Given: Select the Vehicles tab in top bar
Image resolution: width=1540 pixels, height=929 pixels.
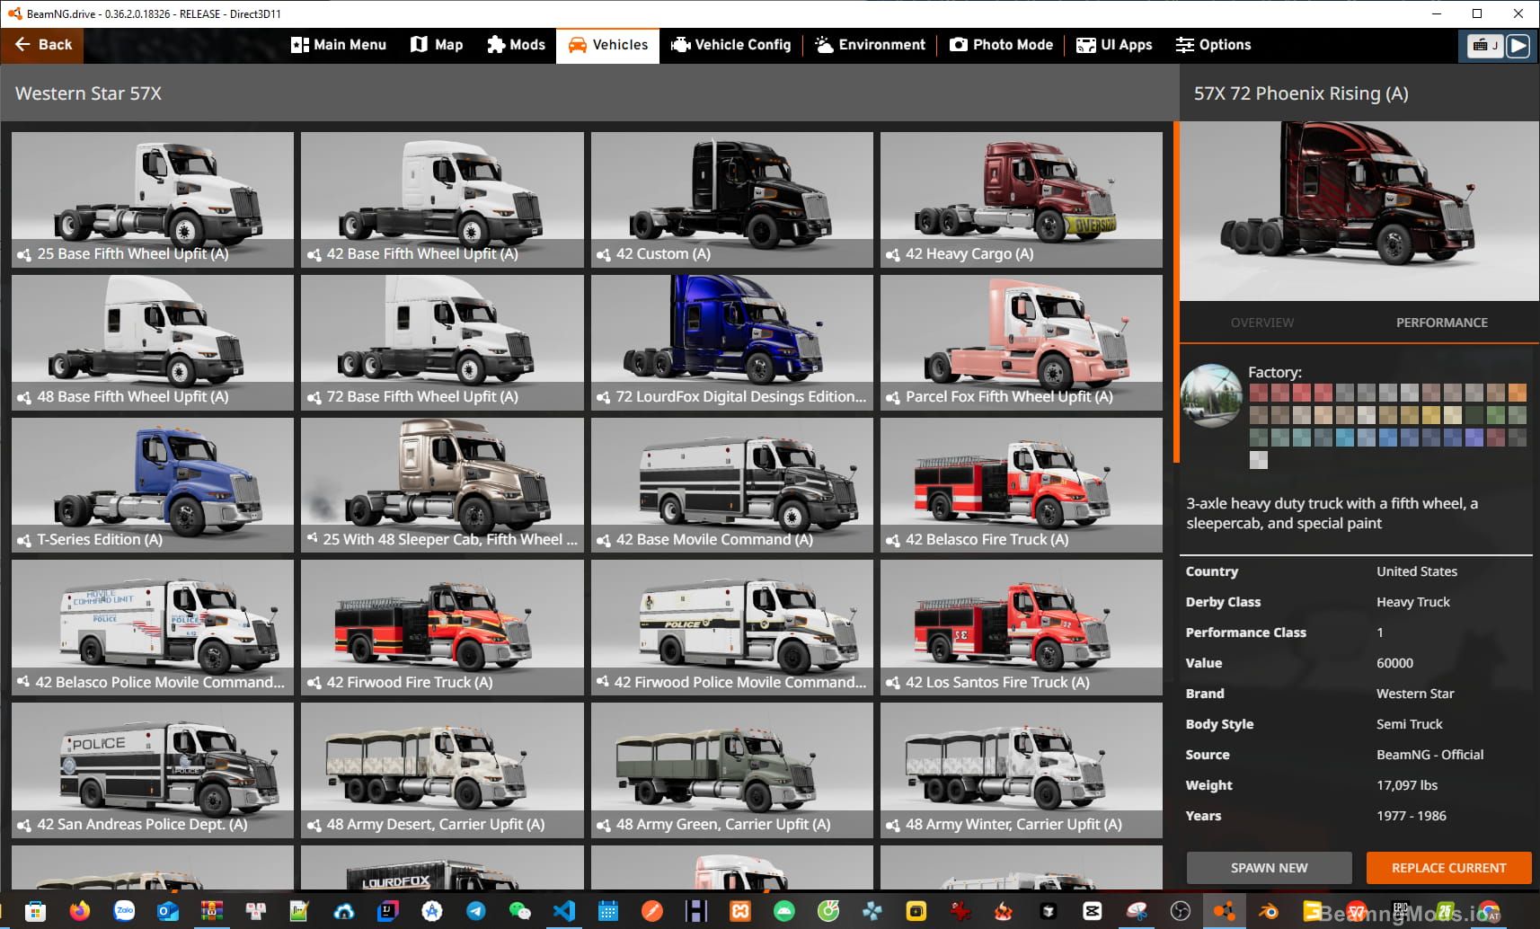Looking at the screenshot, I should click(607, 45).
